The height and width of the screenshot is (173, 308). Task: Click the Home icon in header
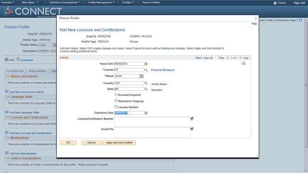coord(275,3)
